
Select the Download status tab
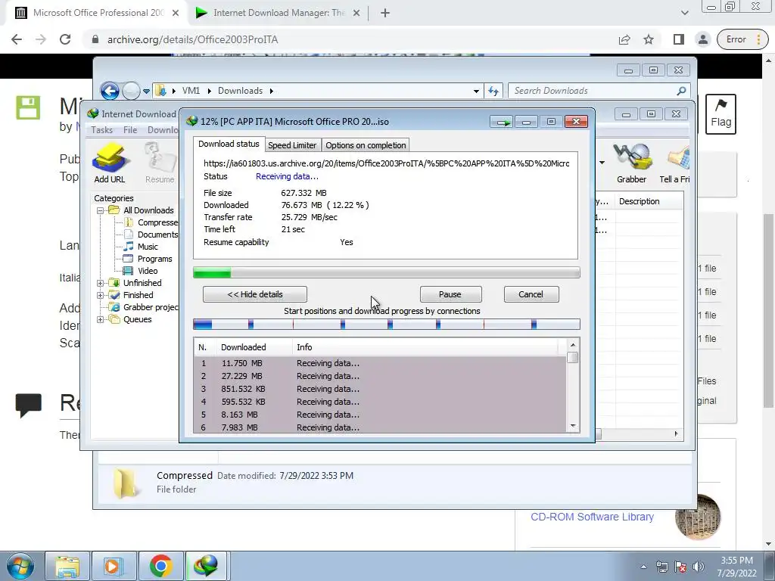[229, 144]
